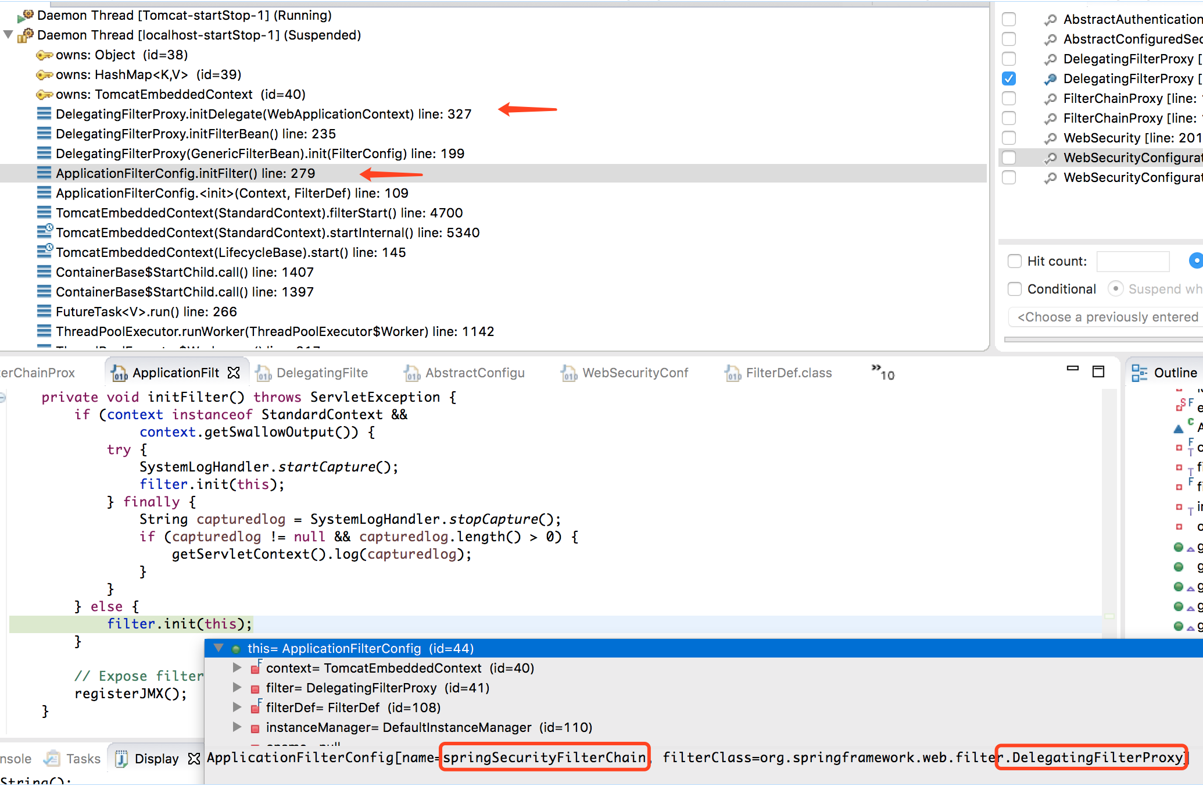Screen dimensions: 1203x786
Task: Enable the Conditional breakpoint checkbox
Action: [x=1015, y=289]
